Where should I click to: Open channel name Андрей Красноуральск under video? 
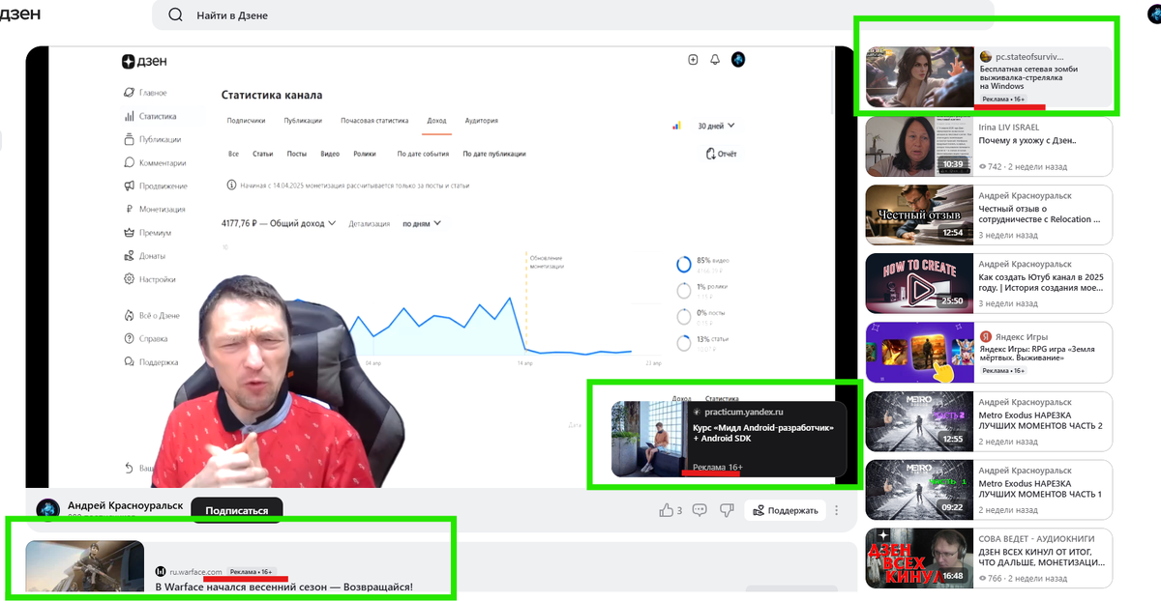(x=125, y=505)
